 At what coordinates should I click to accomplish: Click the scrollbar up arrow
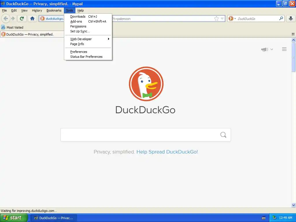coord(293,40)
